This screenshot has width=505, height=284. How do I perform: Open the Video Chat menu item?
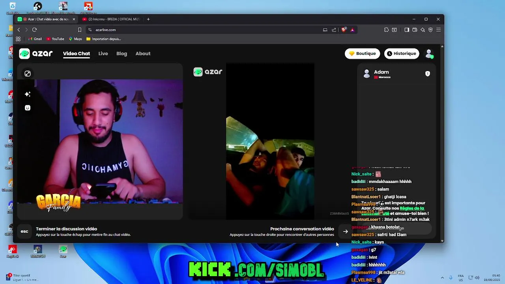point(77,54)
